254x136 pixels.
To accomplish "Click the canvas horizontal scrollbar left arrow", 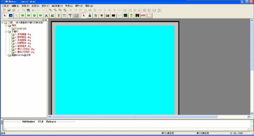I will pyautogui.click(x=50, y=117).
